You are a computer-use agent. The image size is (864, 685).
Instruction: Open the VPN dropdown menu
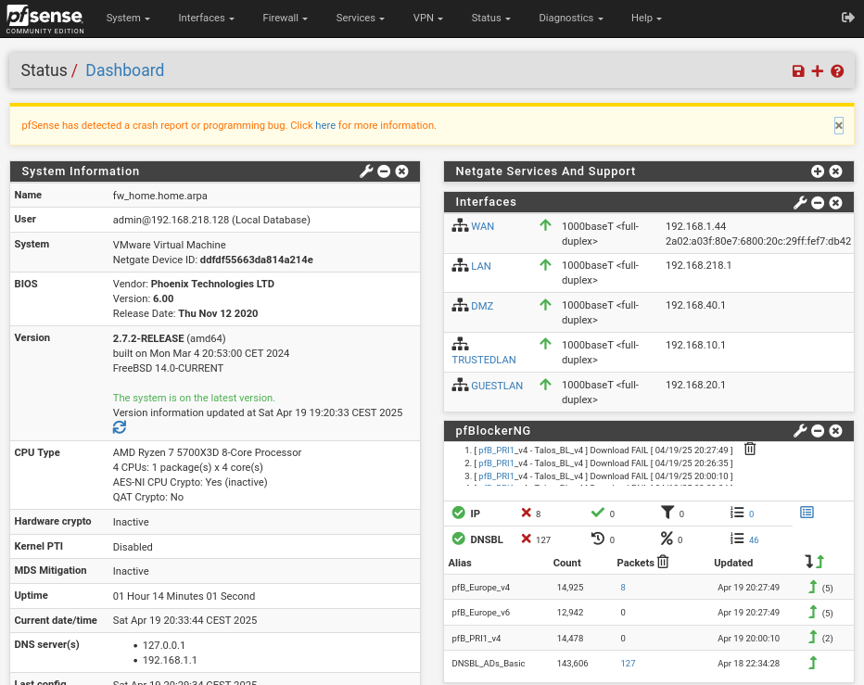tap(428, 18)
